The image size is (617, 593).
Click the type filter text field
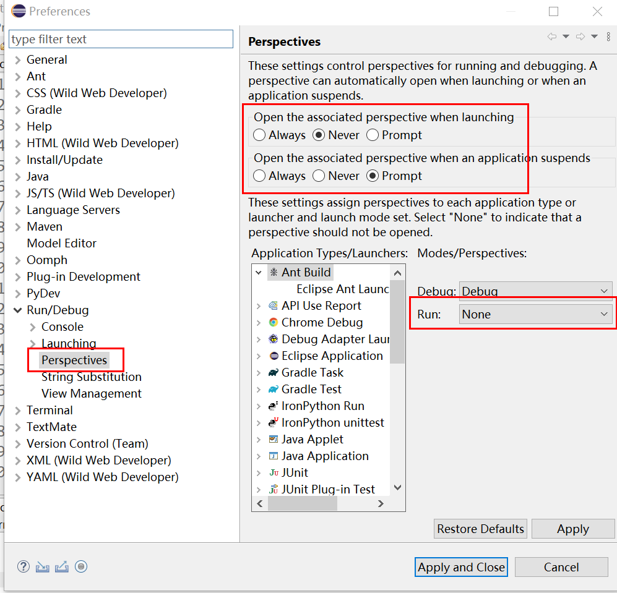(x=121, y=40)
